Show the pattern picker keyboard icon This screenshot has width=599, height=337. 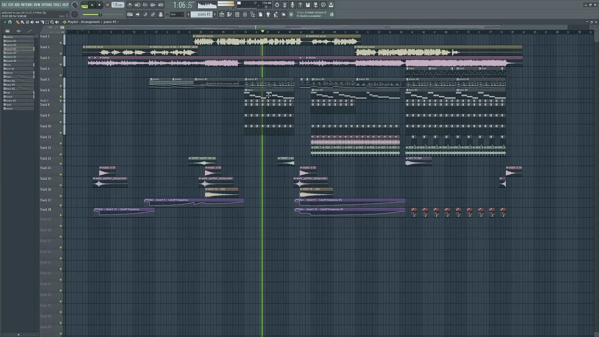click(7, 31)
